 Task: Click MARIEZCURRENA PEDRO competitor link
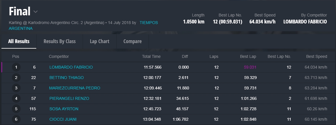coord(75,88)
